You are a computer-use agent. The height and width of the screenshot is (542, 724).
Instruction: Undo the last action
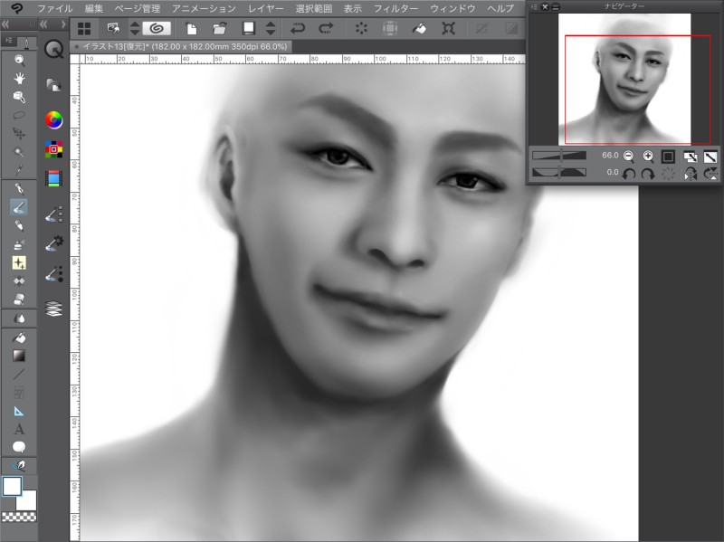point(298,29)
